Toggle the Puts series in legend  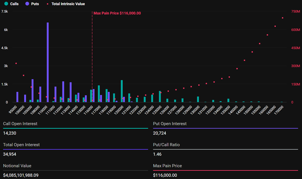click(x=32, y=4)
